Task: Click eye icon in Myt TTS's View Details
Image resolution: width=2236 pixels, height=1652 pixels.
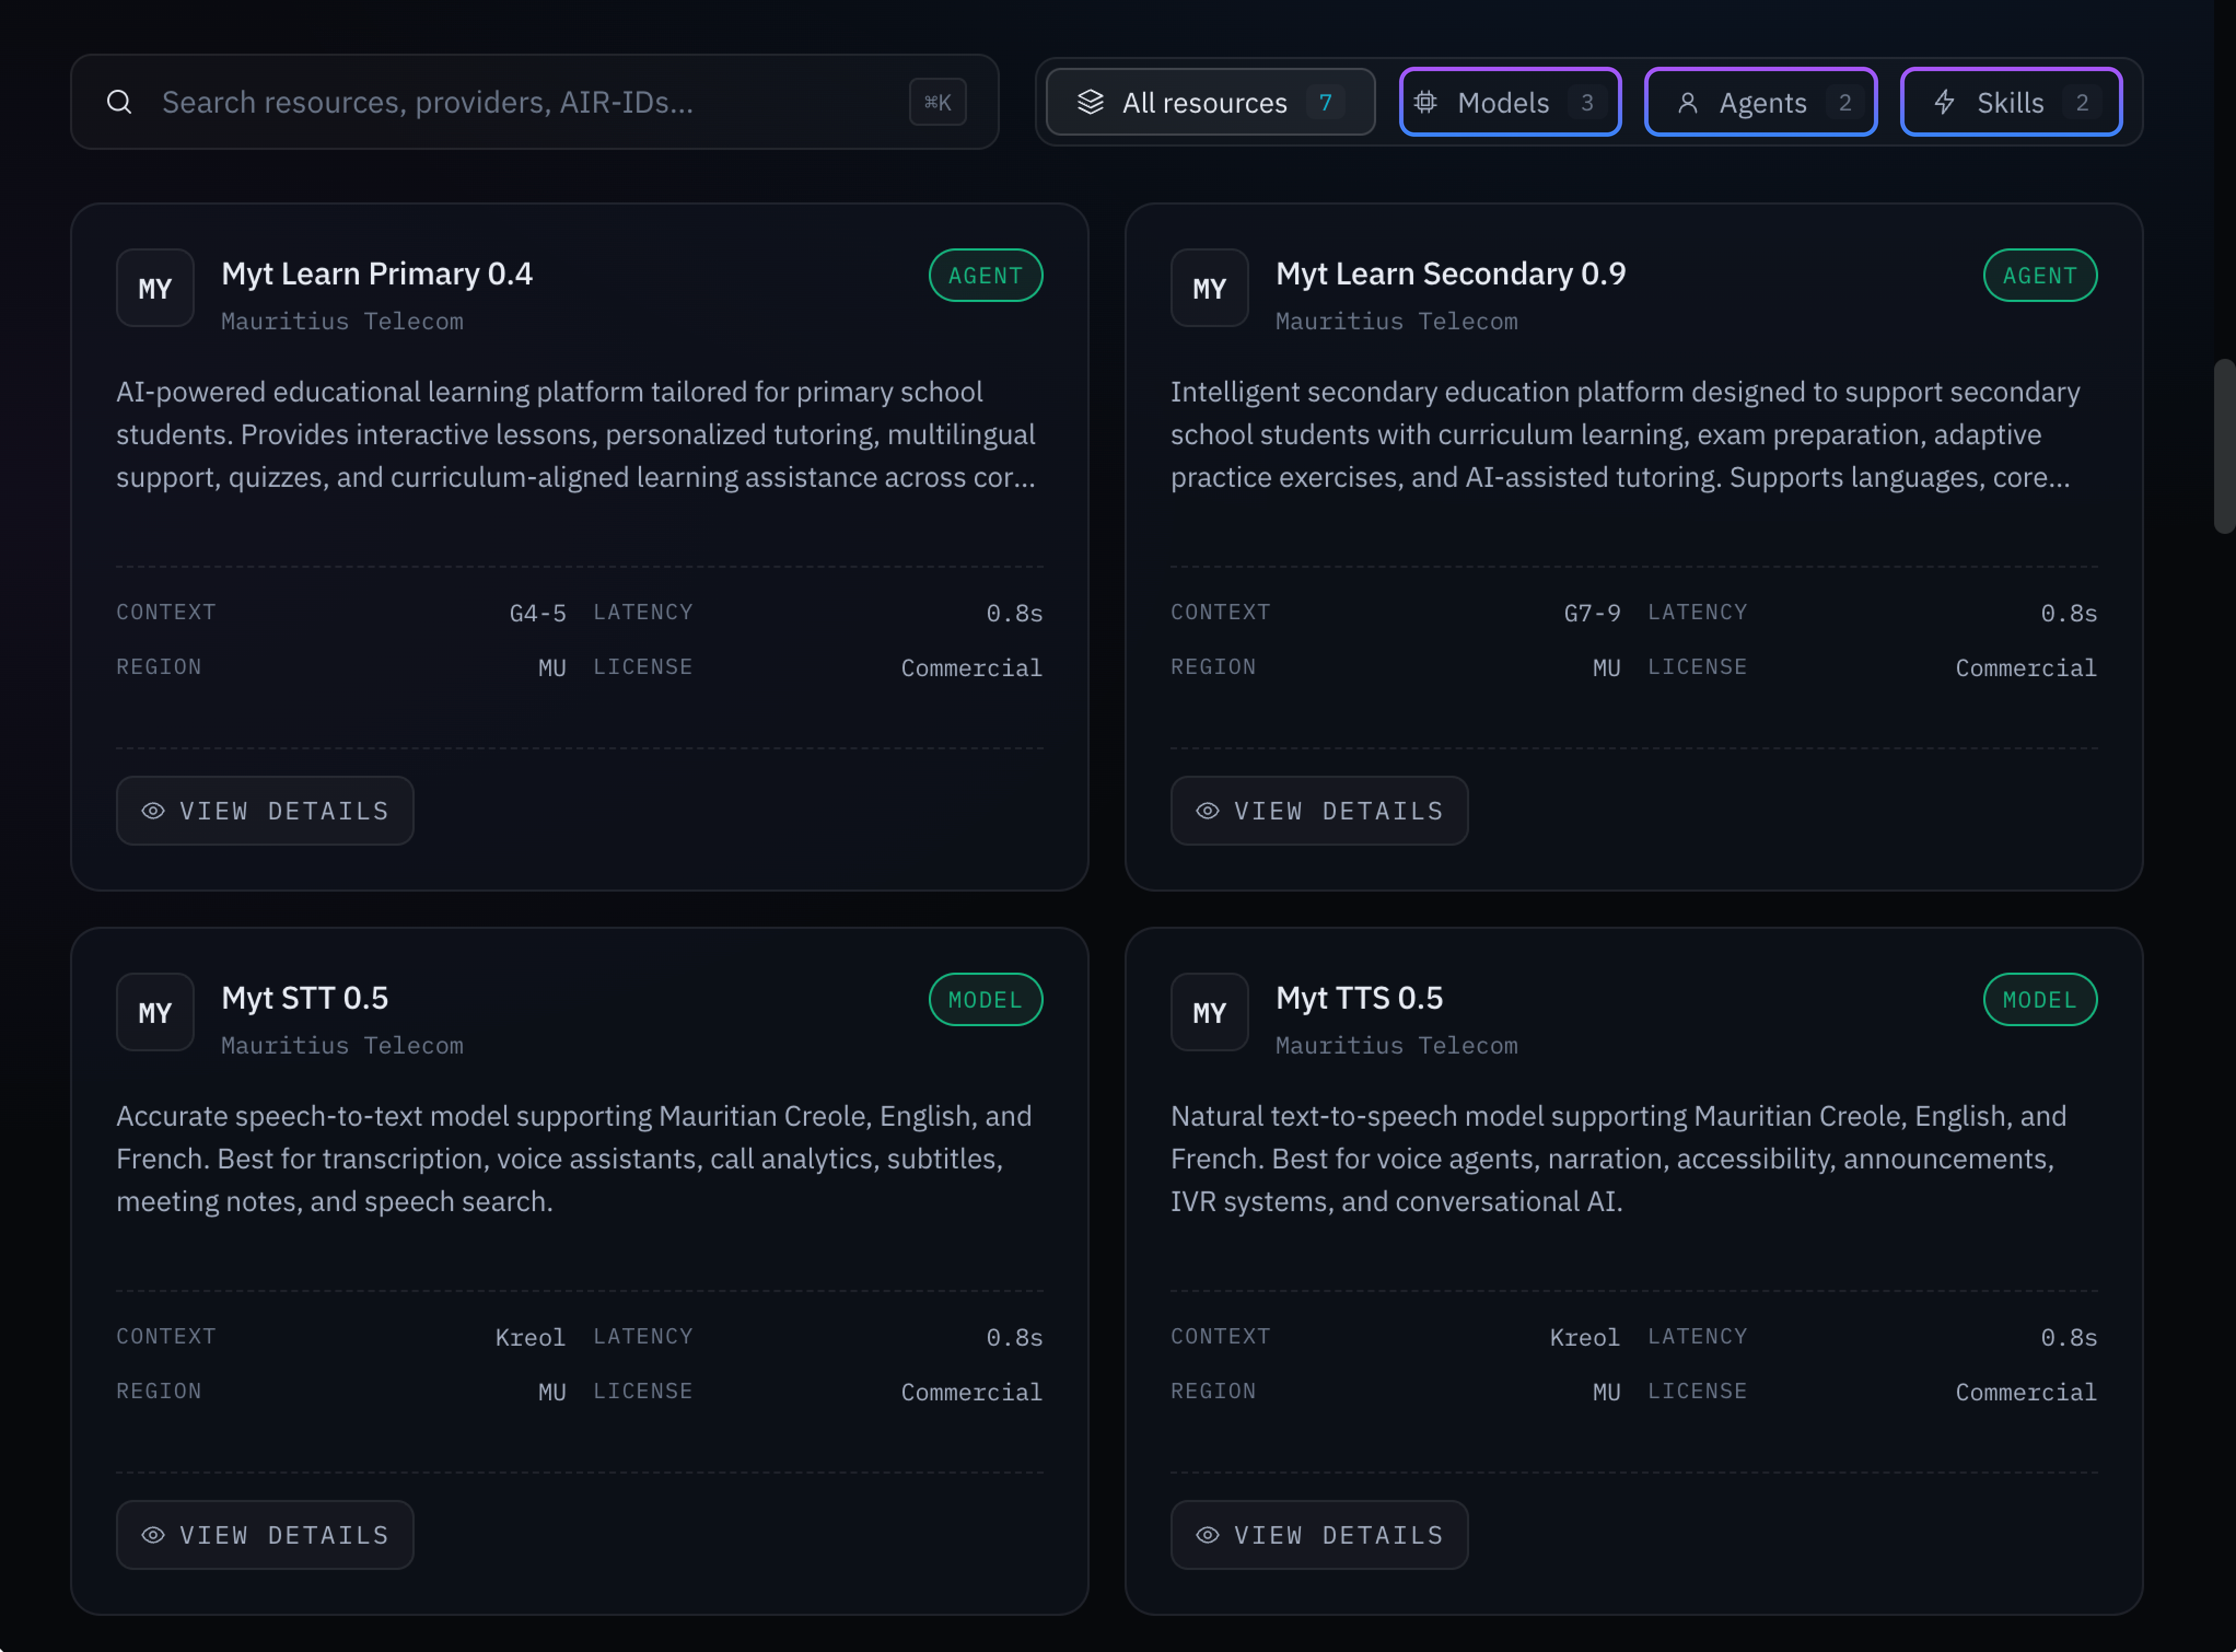Action: [x=1207, y=1535]
